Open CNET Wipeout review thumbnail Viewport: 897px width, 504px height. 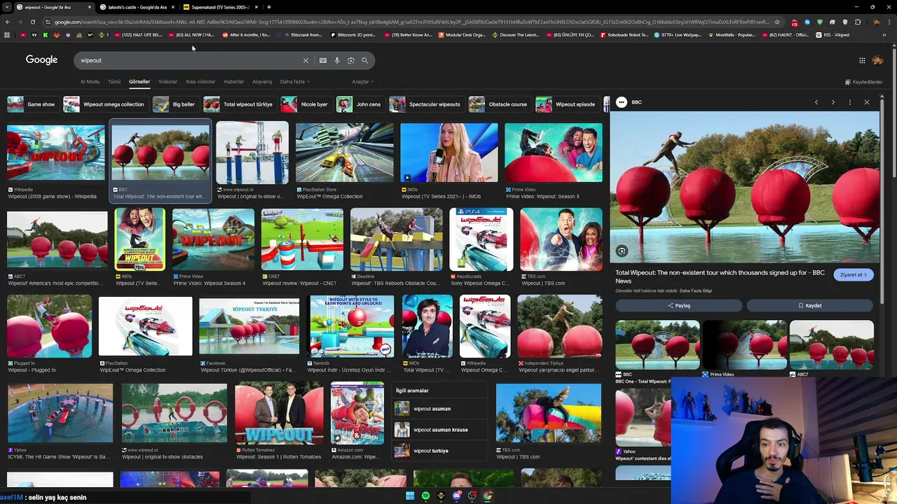302,239
